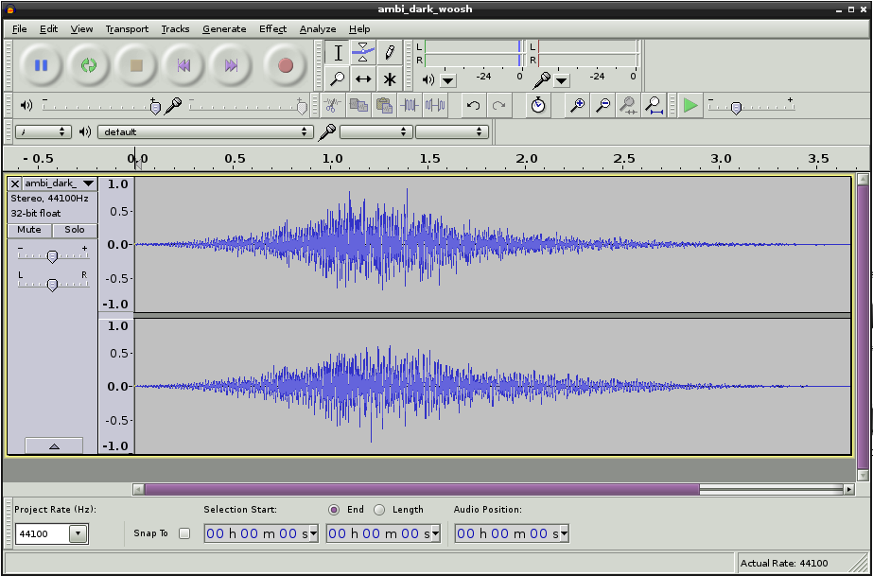Screen dimensions: 873x576
Task: Click the Zoom In magnifier icon
Action: click(576, 106)
